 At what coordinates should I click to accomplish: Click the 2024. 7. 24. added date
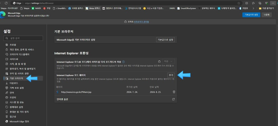tap(132, 92)
